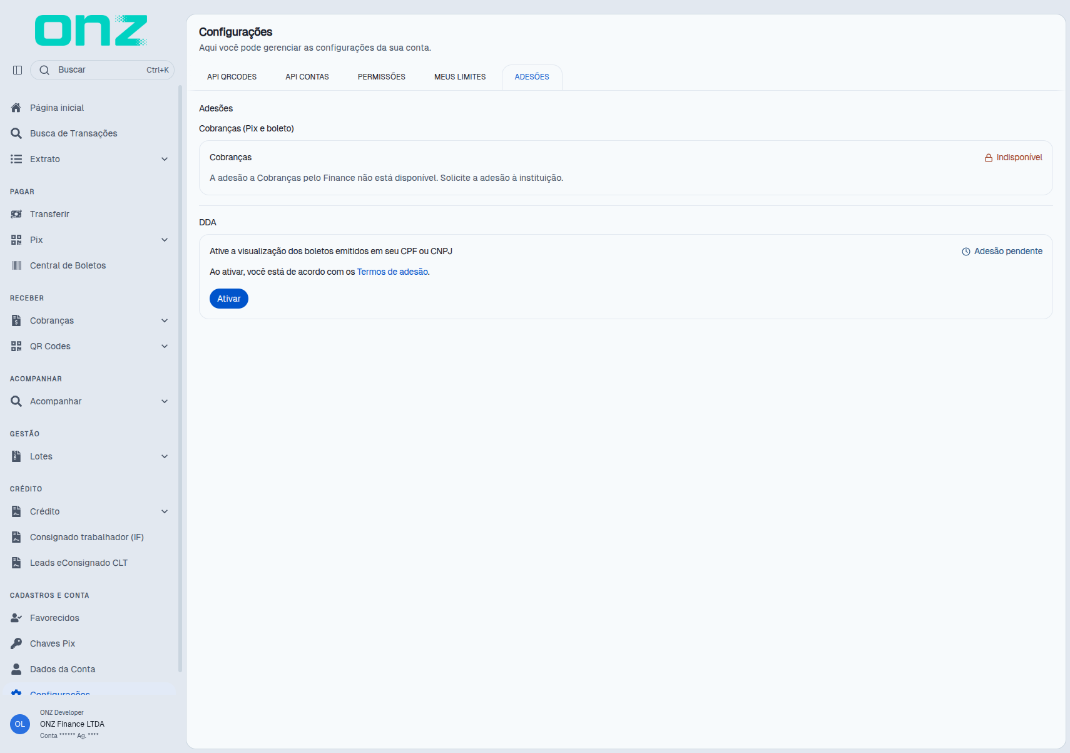The width and height of the screenshot is (1070, 753).
Task: Expand the Cobranças sidebar chevron
Action: coord(165,320)
